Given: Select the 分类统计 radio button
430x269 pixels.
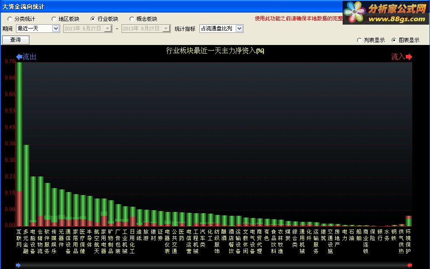Looking at the screenshot, I should (x=10, y=19).
